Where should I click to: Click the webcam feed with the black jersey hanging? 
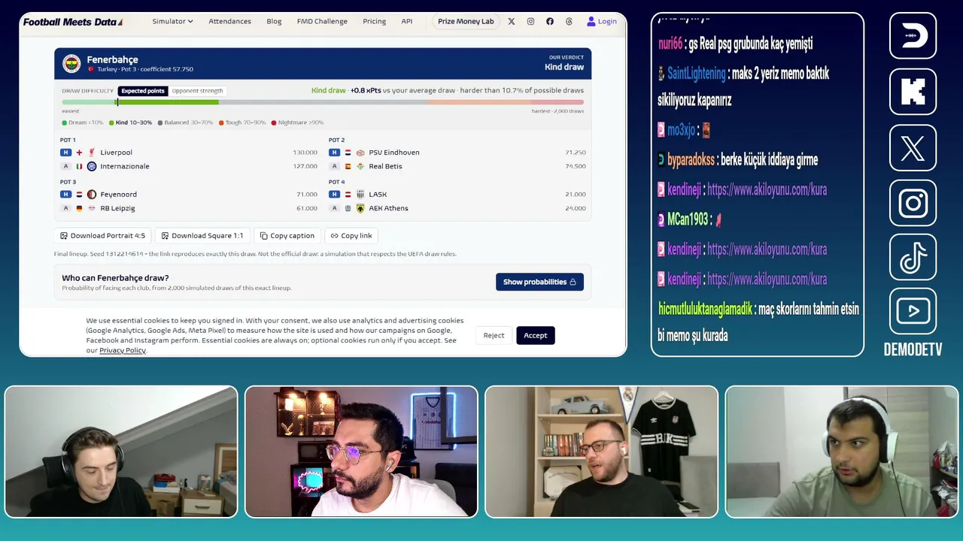[602, 452]
